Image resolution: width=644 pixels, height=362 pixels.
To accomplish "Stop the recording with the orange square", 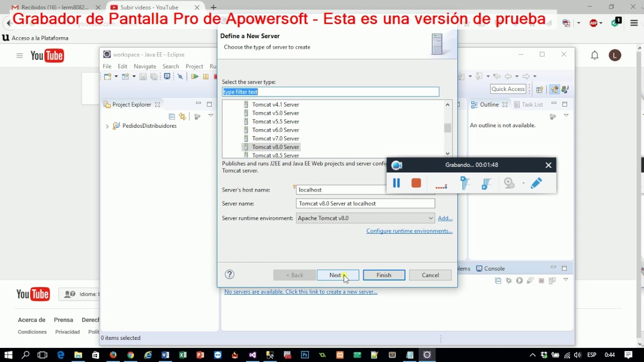I will click(x=416, y=184).
